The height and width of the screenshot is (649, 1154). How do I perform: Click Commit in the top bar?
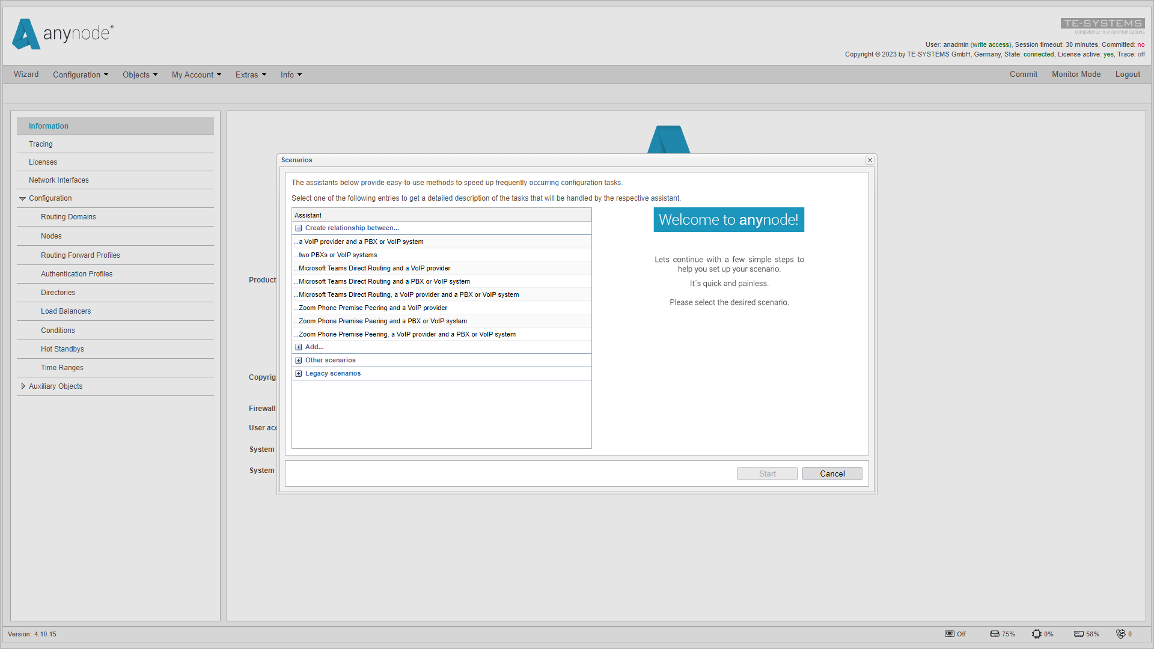click(1024, 74)
